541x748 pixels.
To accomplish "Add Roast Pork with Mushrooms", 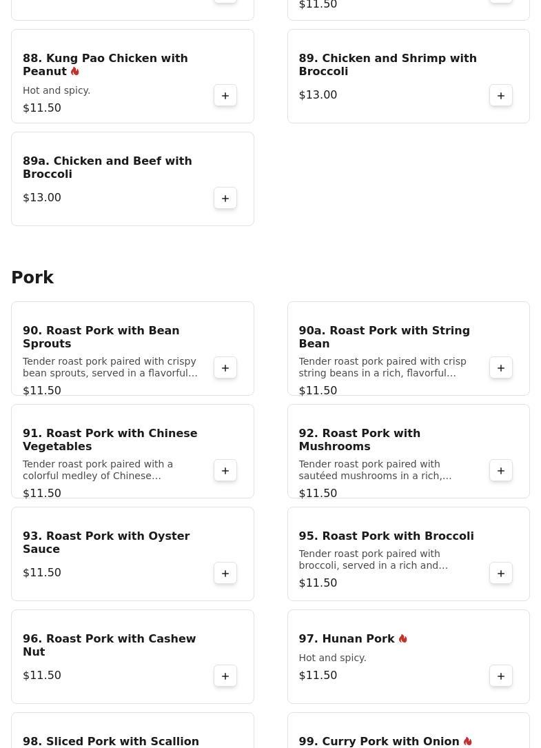I will point(501,471).
